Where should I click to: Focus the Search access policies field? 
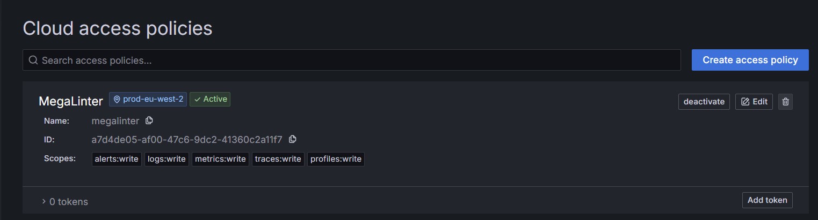354,60
